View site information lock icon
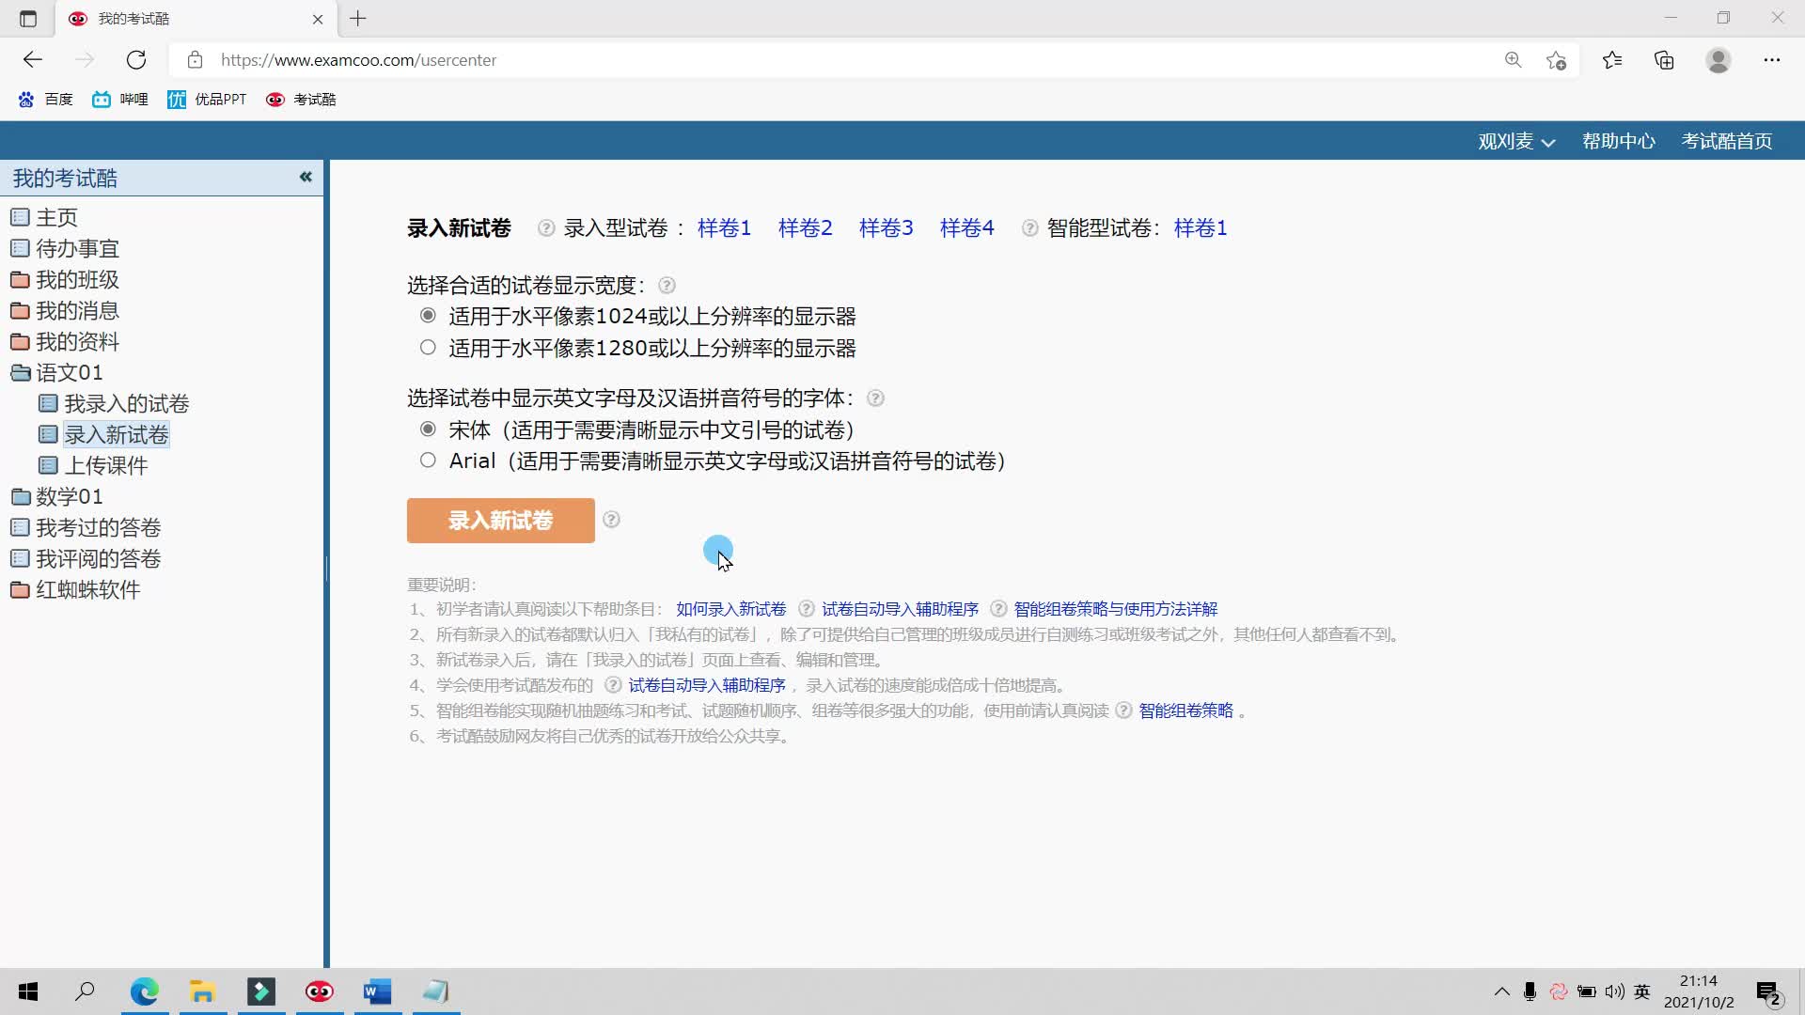The image size is (1805, 1015). tap(195, 60)
